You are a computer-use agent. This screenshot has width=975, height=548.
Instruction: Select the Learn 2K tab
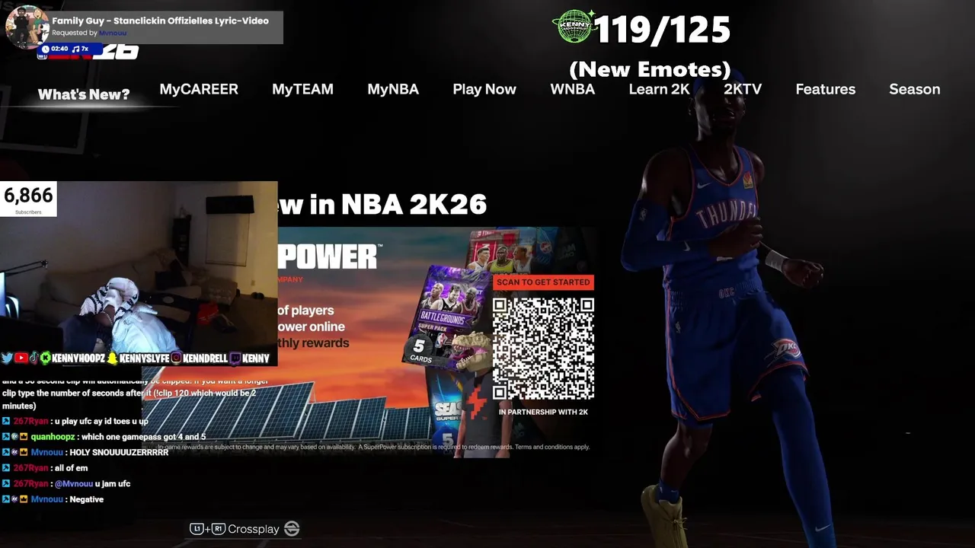click(x=659, y=89)
